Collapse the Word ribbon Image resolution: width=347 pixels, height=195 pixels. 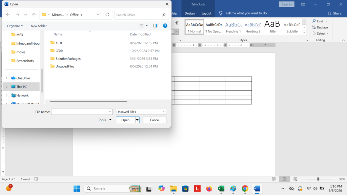coord(343,40)
